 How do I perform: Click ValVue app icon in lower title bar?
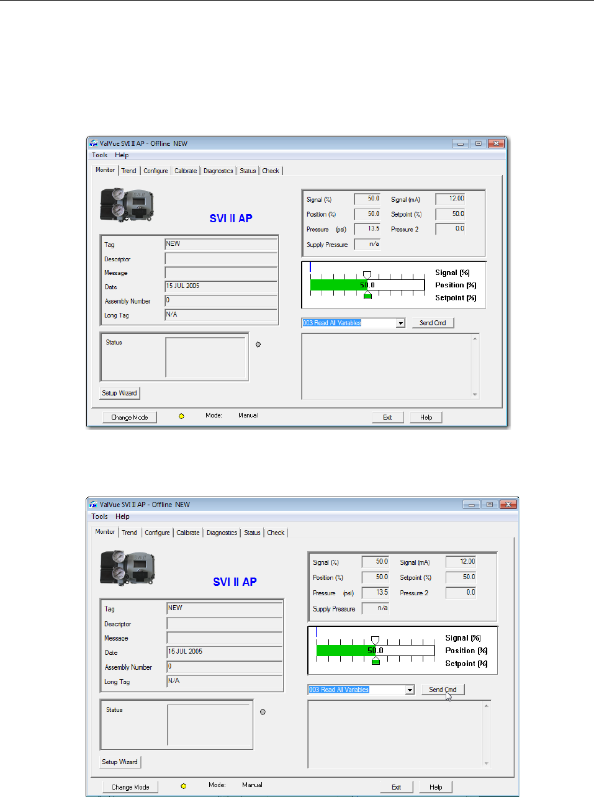[x=94, y=505]
